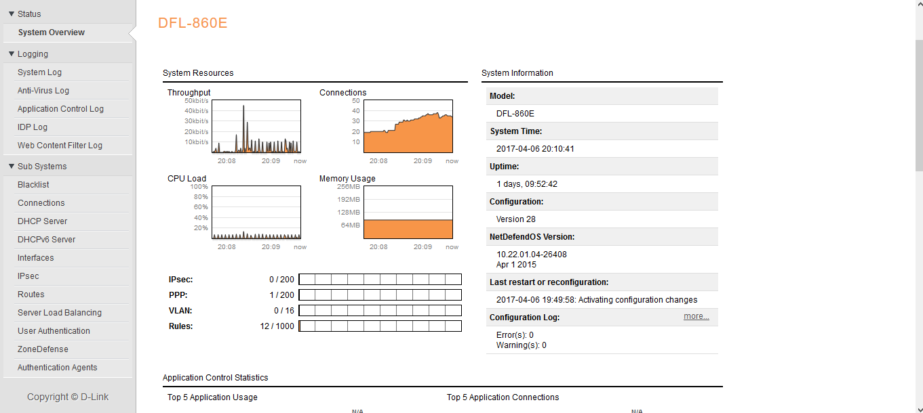
Task: Click the Model value DFL-860E
Action: 515,114
